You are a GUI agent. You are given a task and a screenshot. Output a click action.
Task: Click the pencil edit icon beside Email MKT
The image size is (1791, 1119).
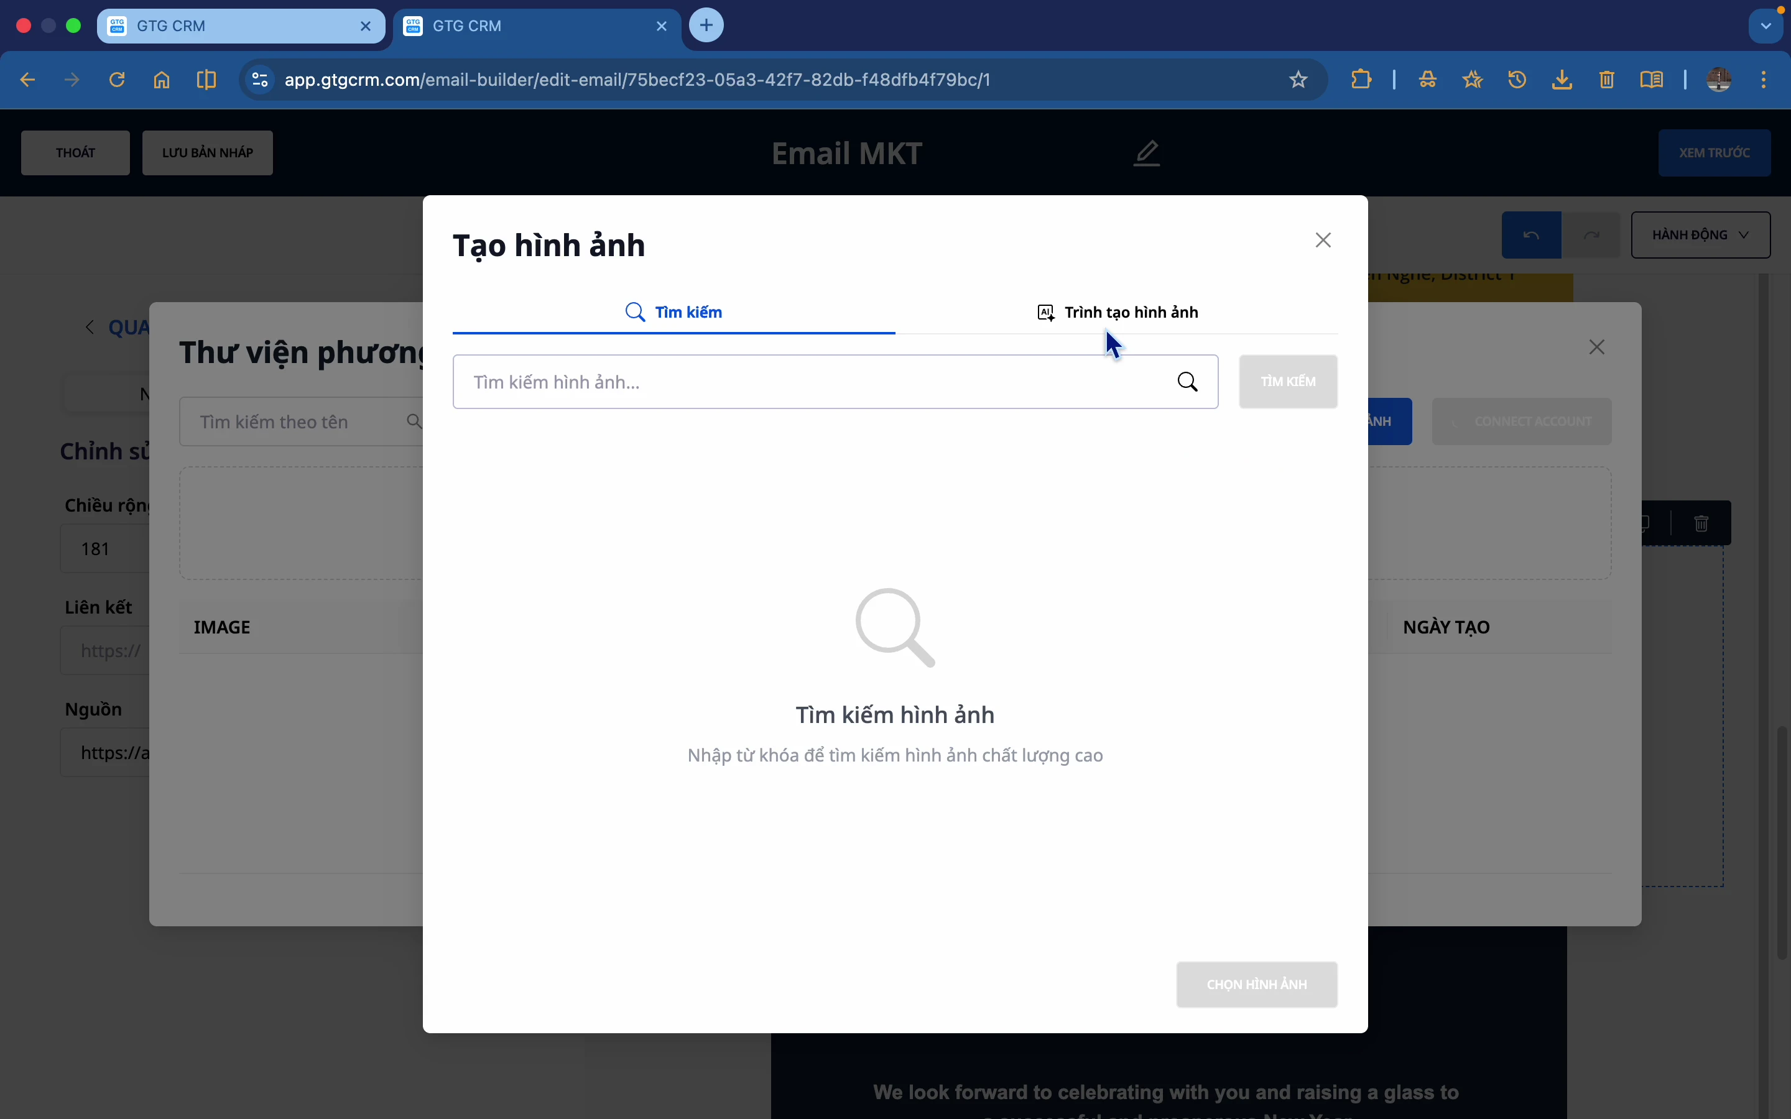click(1146, 153)
